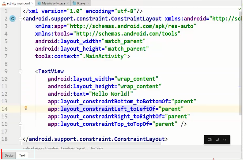Click the CN input method indicator
Screen dimensions: 243x160
pyautogui.click(x=210, y=140)
